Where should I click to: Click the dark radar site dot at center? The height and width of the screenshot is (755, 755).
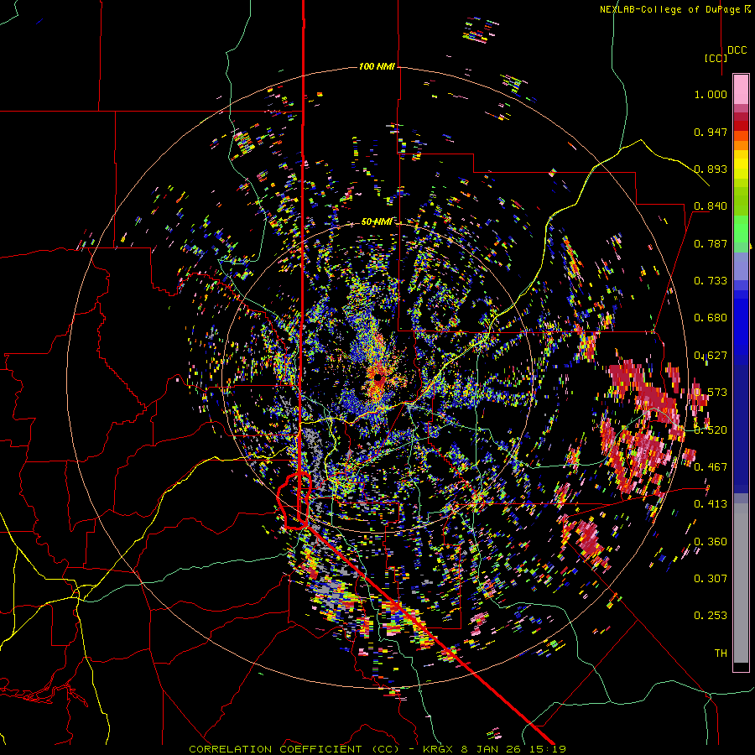[378, 378]
